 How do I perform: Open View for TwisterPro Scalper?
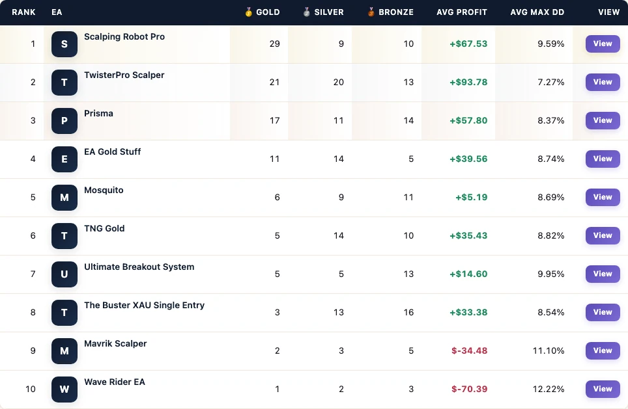tap(603, 82)
